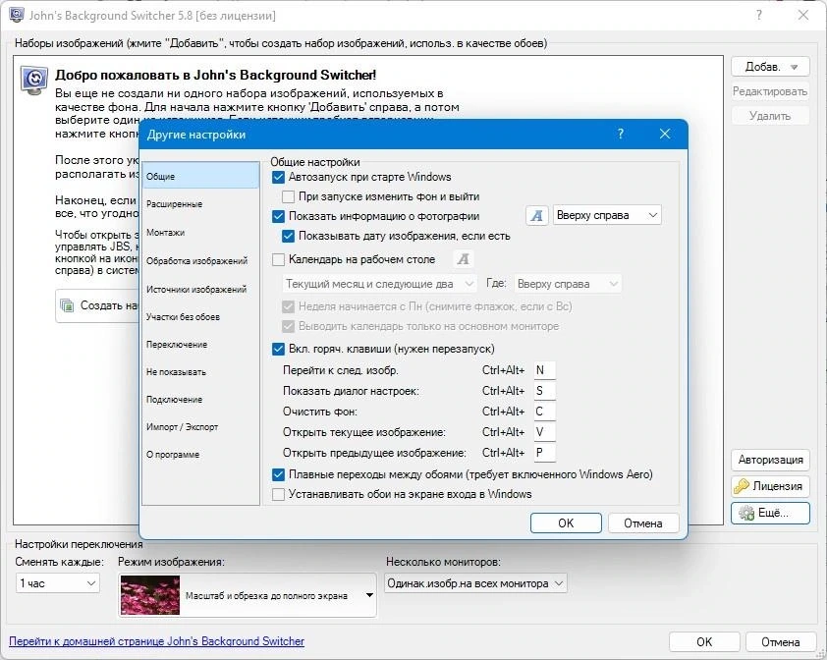Open calendar Где position dropdown
This screenshot has width=827, height=660.
pyautogui.click(x=568, y=284)
